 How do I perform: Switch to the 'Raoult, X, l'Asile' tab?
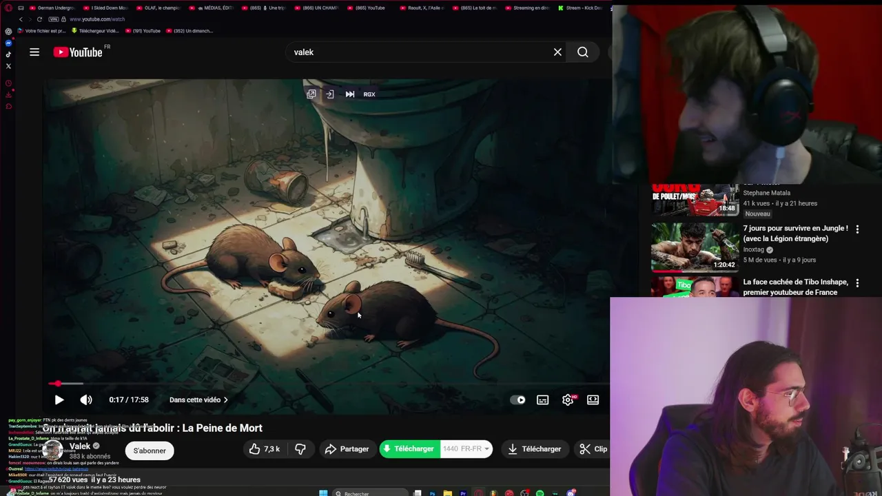422,8
